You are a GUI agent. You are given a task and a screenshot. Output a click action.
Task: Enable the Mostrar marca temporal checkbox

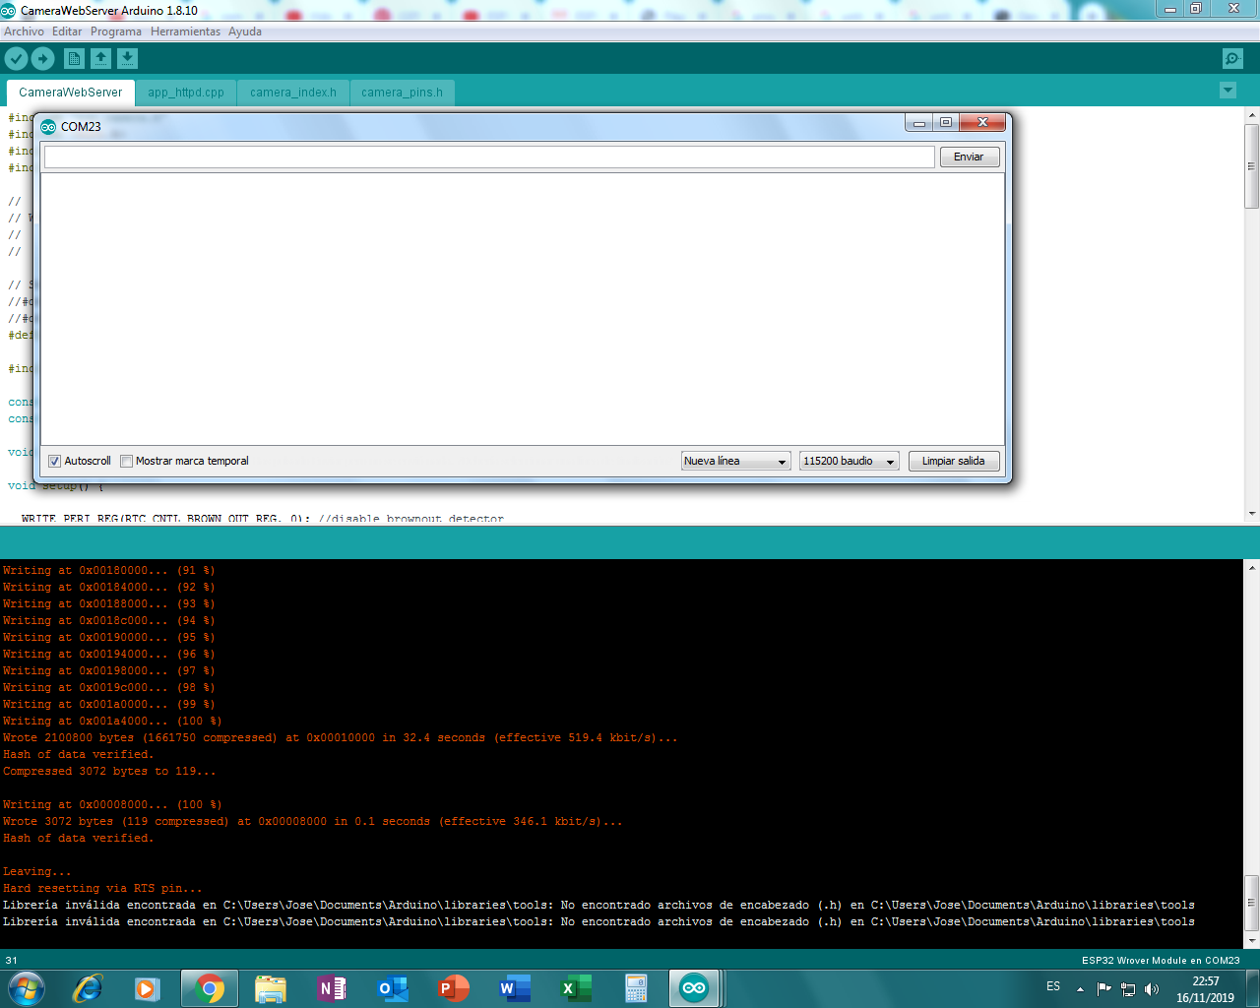(126, 461)
